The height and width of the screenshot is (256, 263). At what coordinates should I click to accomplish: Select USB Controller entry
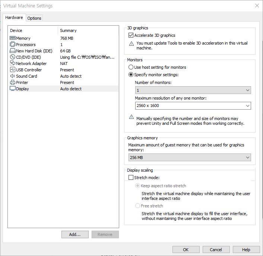29,70
